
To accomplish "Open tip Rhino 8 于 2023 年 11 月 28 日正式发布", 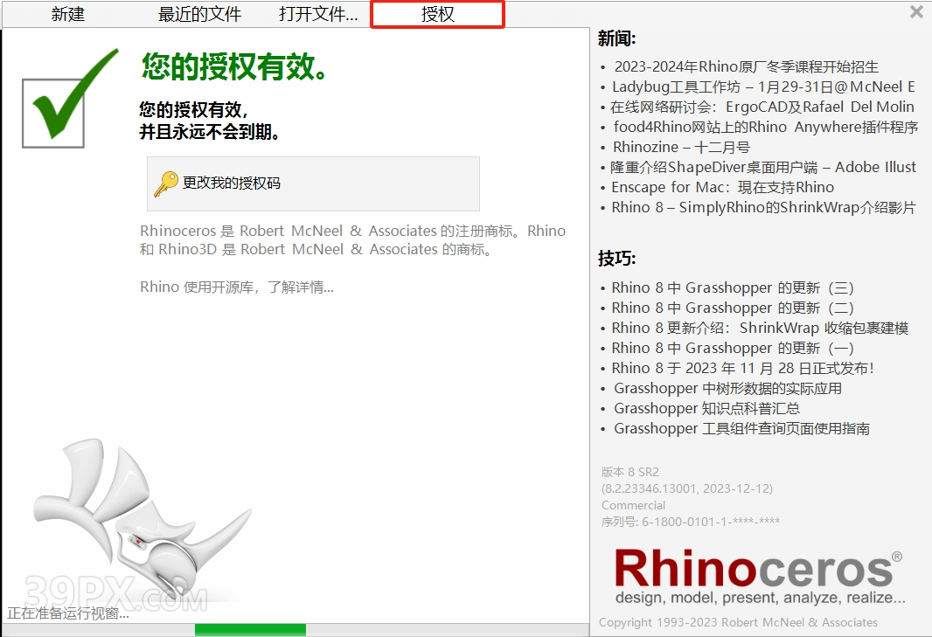I will [743, 369].
